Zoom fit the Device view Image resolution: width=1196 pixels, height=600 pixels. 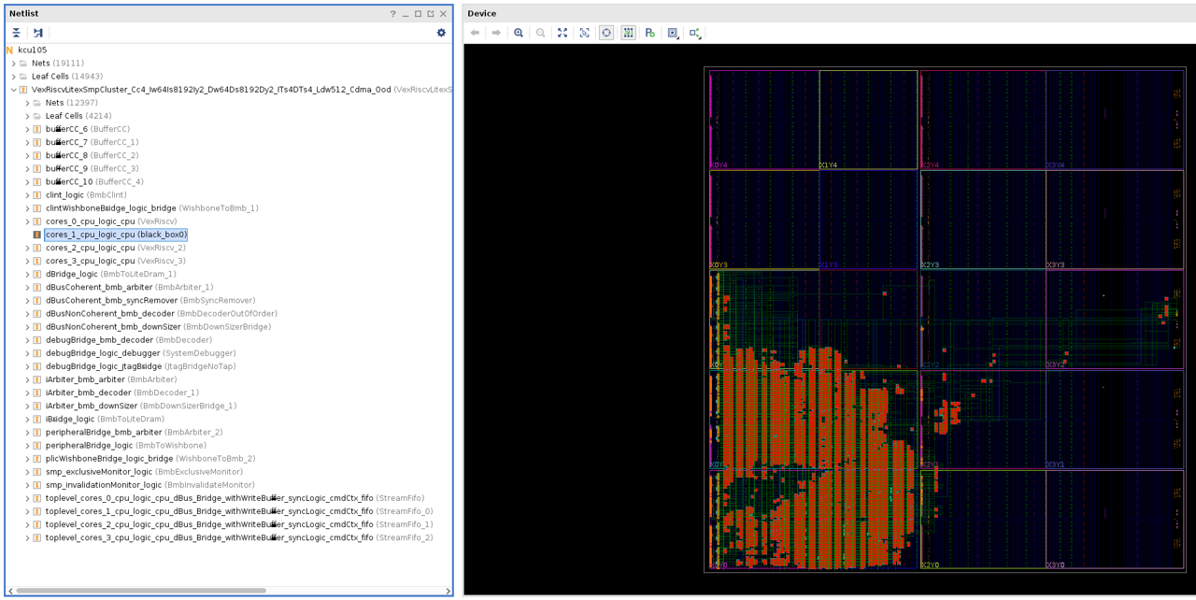[x=562, y=33]
